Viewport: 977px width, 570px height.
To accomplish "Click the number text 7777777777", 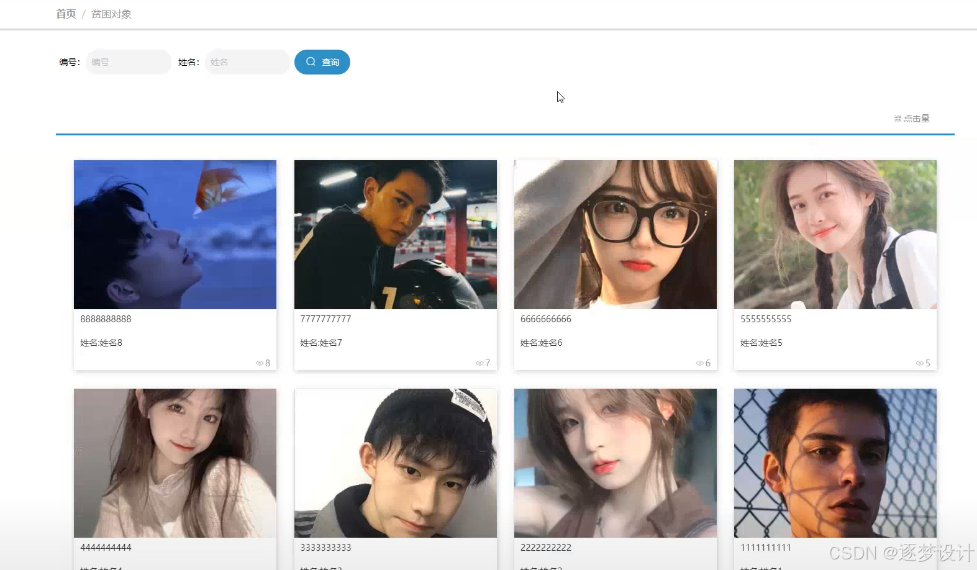I will (x=325, y=319).
